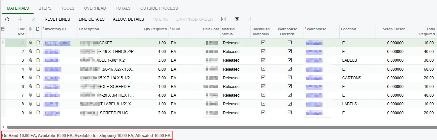
Task: Open attachment paperclip for line 8
Action: (31, 104)
